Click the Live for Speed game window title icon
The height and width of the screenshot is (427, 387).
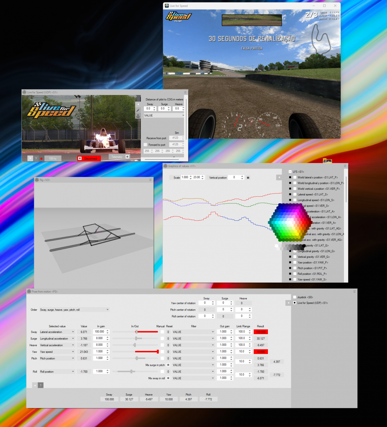(x=167, y=6)
